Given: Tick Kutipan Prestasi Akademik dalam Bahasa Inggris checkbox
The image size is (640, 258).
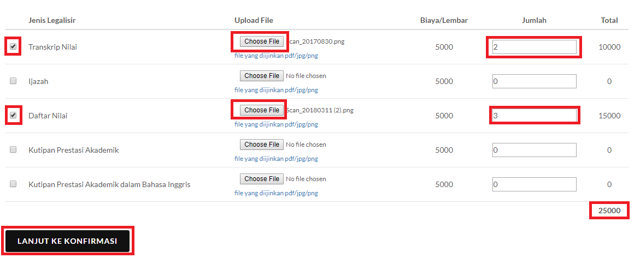Looking at the screenshot, I should pyautogui.click(x=13, y=184).
